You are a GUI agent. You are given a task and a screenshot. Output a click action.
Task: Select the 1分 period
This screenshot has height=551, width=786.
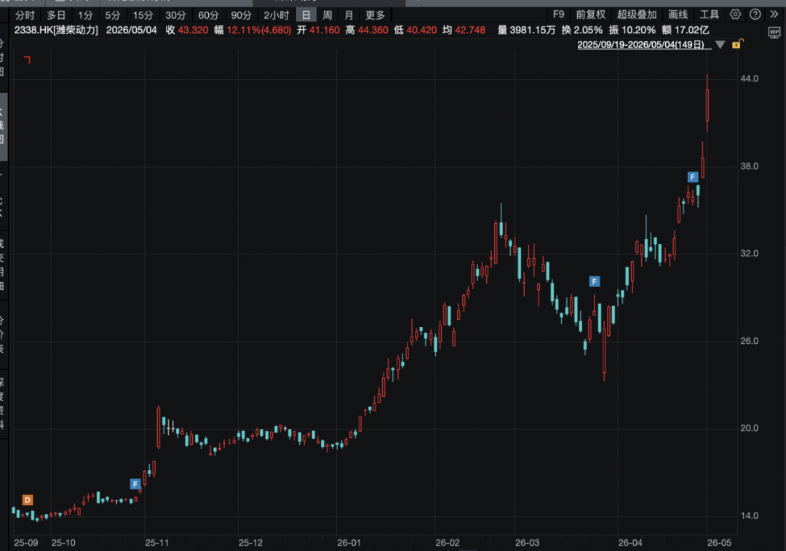coord(84,15)
